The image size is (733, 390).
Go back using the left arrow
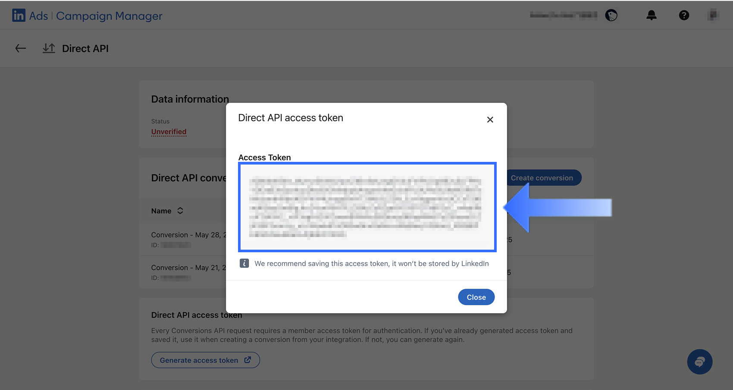(21, 48)
